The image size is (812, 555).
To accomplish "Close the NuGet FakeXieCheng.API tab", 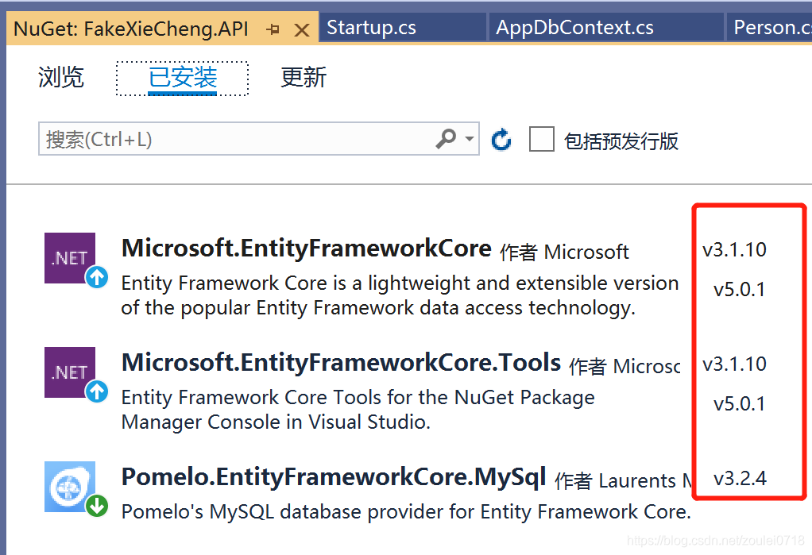I will click(302, 30).
